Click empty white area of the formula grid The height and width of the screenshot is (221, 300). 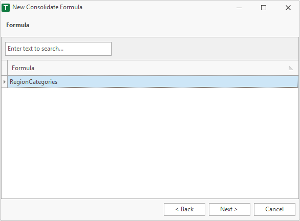[150, 143]
